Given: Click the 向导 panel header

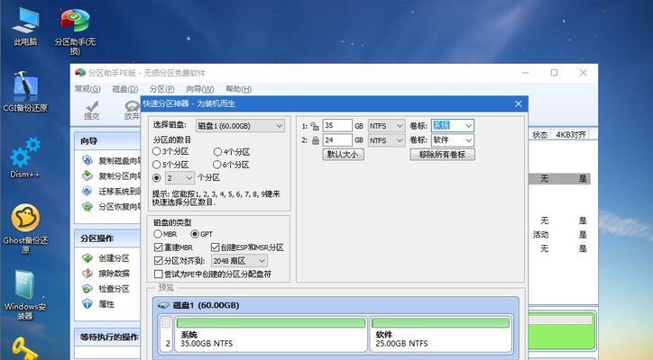Looking at the screenshot, I should (108, 141).
